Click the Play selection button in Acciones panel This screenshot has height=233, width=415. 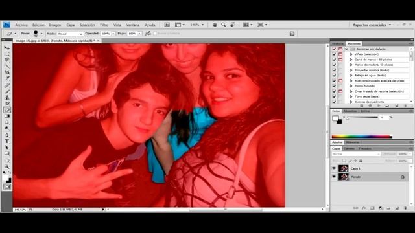[x=379, y=105]
